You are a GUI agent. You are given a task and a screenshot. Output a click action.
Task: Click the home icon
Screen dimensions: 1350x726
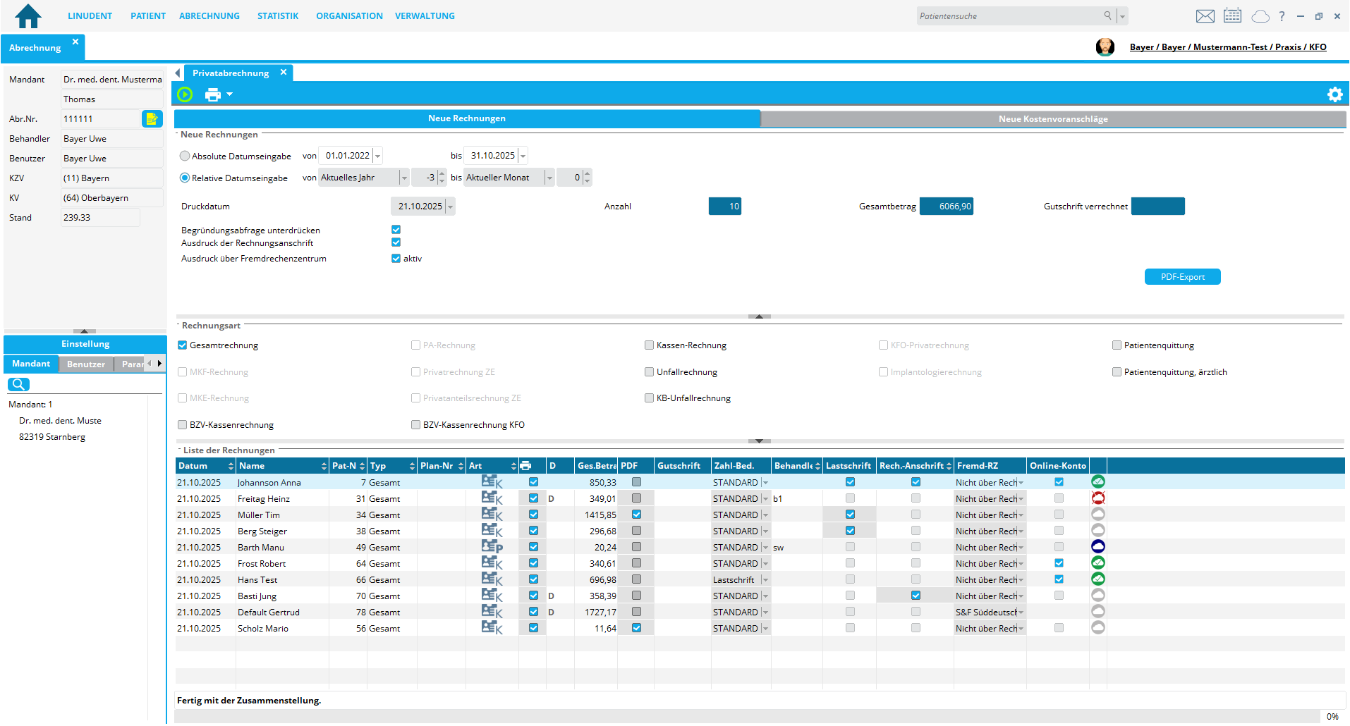(28, 16)
